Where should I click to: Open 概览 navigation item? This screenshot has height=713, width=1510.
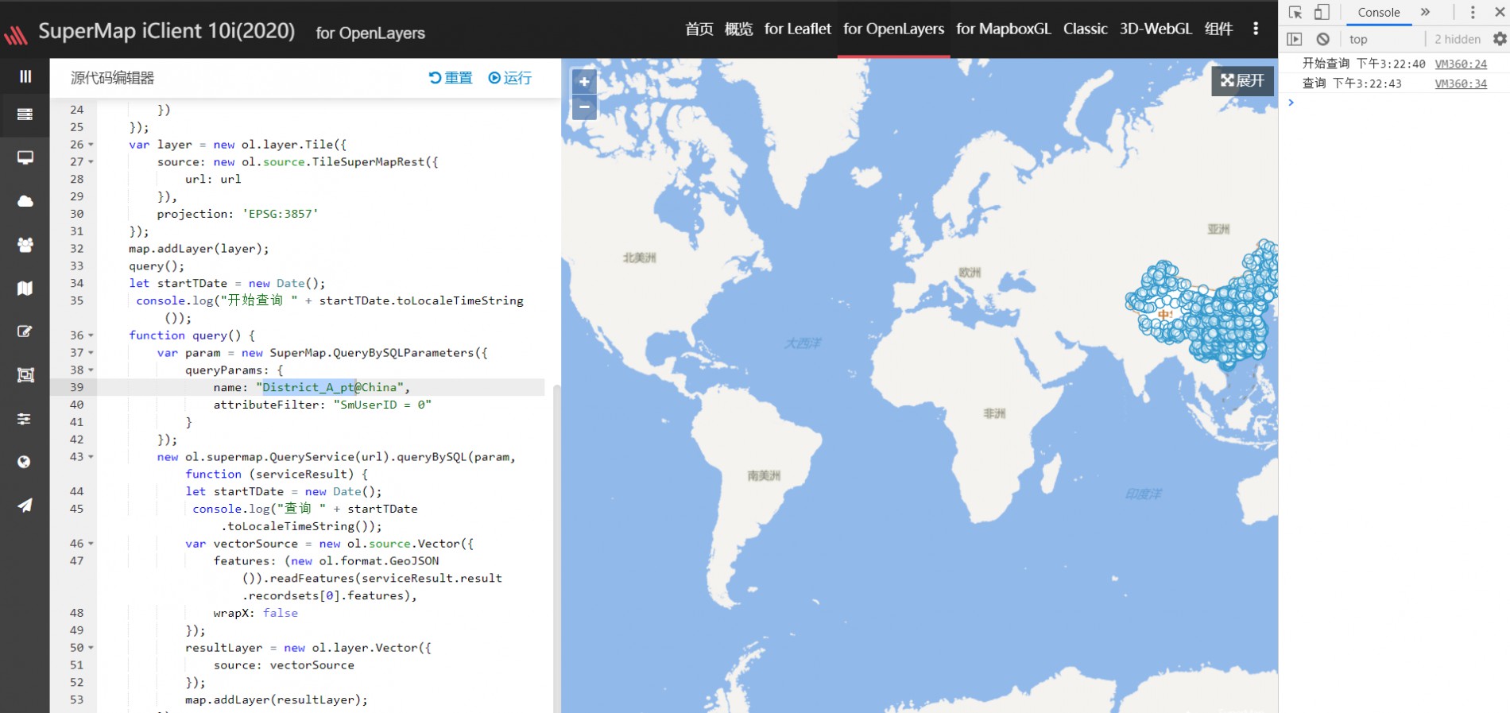point(739,29)
